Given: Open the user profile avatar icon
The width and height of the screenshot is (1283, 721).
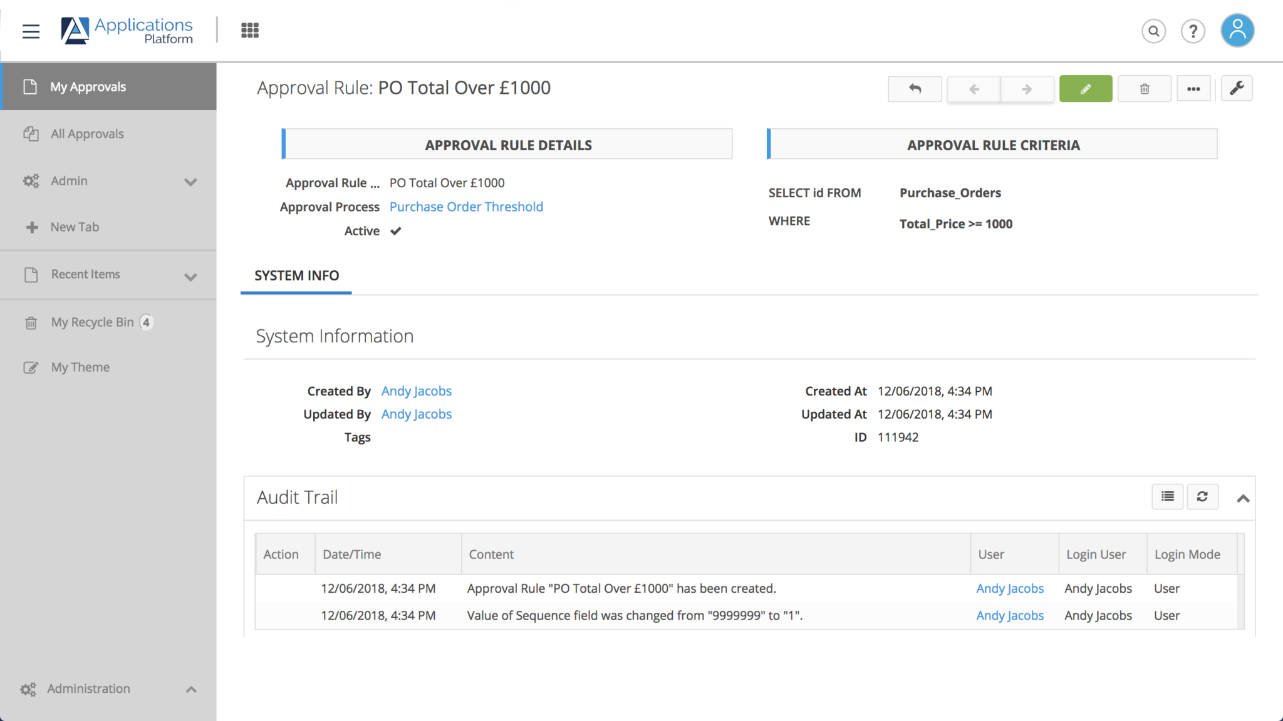Looking at the screenshot, I should 1236,30.
